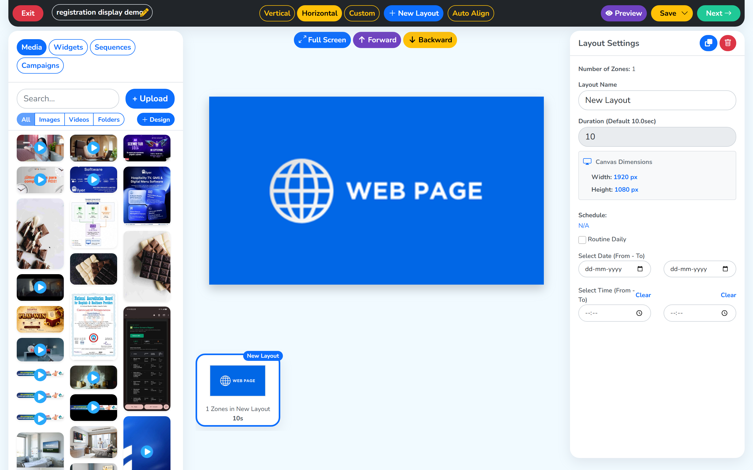Open the From time clock icon

[x=639, y=313]
